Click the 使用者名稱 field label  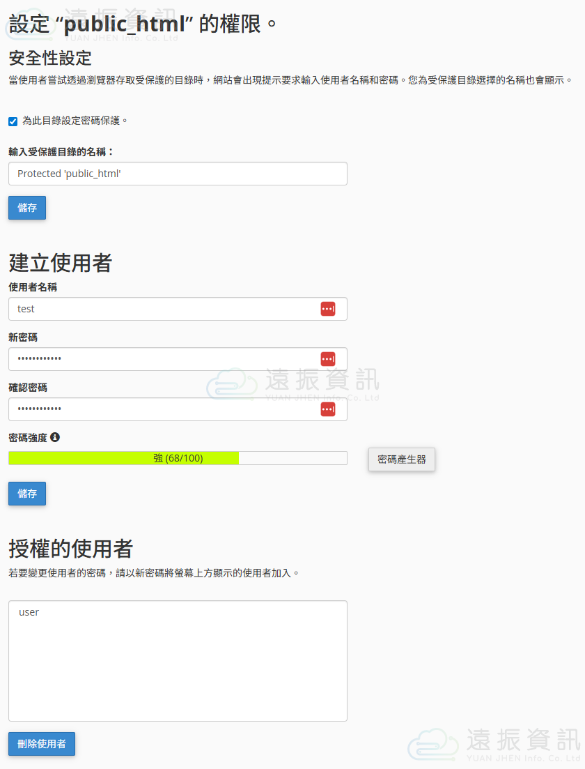(33, 287)
